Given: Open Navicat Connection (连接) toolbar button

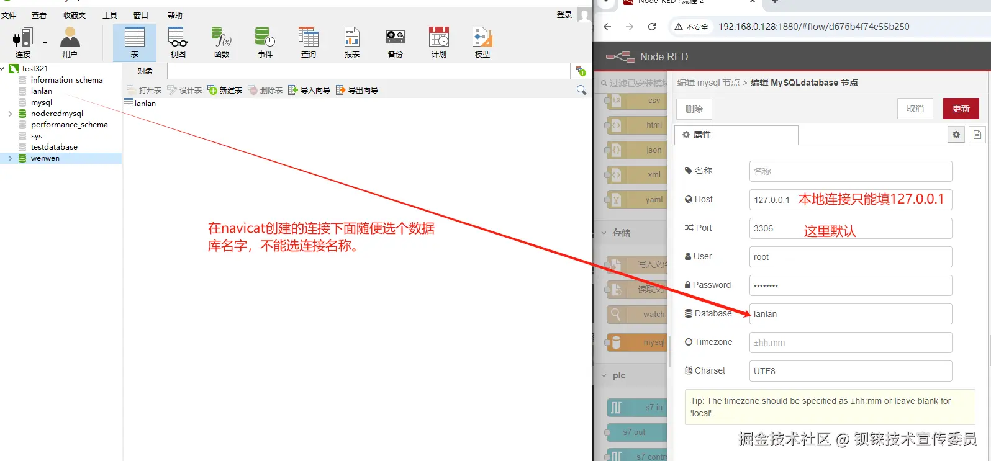Looking at the screenshot, I should point(23,43).
